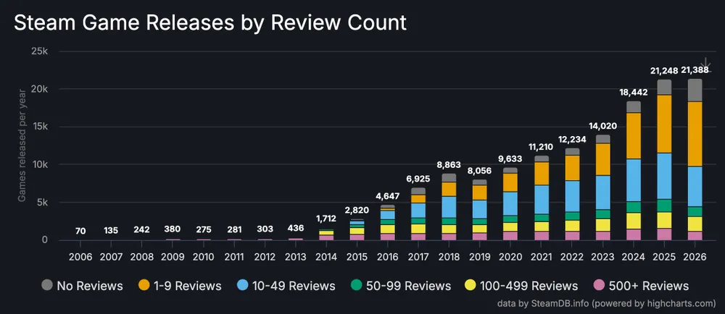Click the Games released per year axis title
This screenshot has height=314, width=725.
point(22,144)
